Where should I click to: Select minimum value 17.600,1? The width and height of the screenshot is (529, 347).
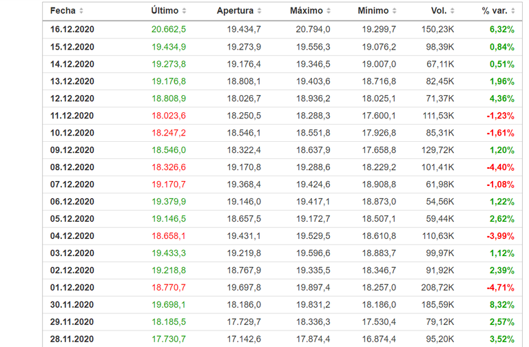(x=379, y=116)
